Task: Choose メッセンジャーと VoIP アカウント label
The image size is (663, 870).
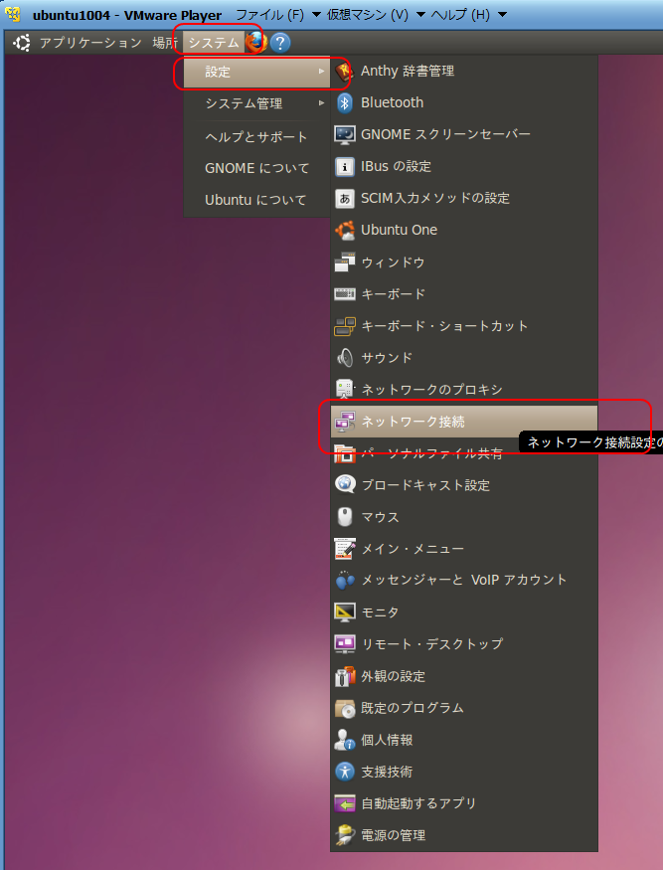Action: click(464, 581)
